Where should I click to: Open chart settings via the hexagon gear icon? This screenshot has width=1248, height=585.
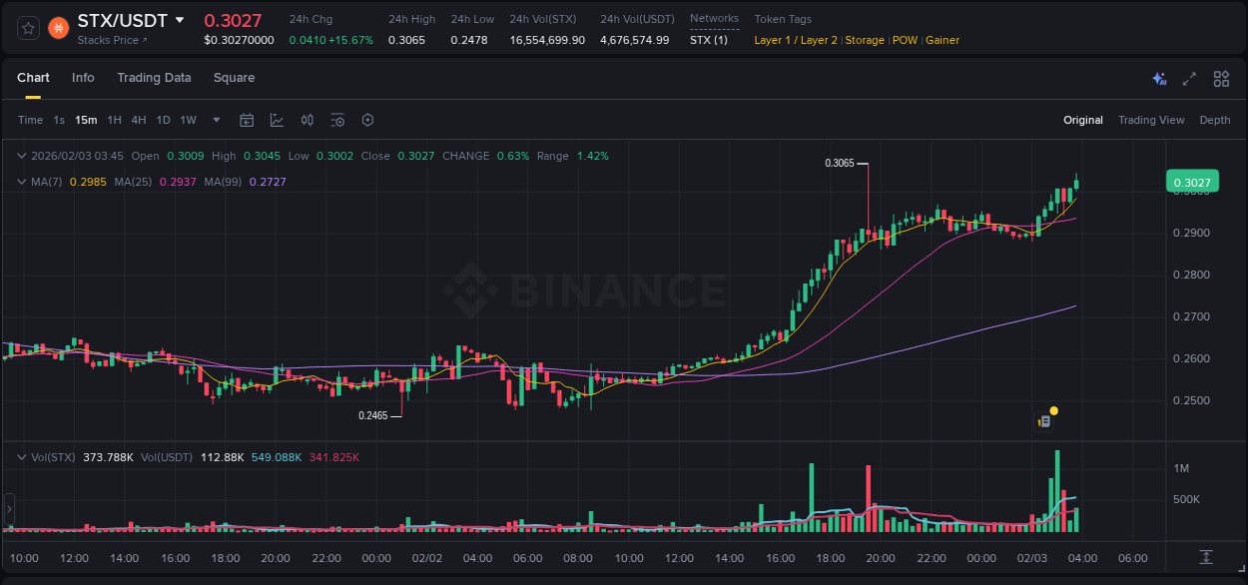pos(367,120)
